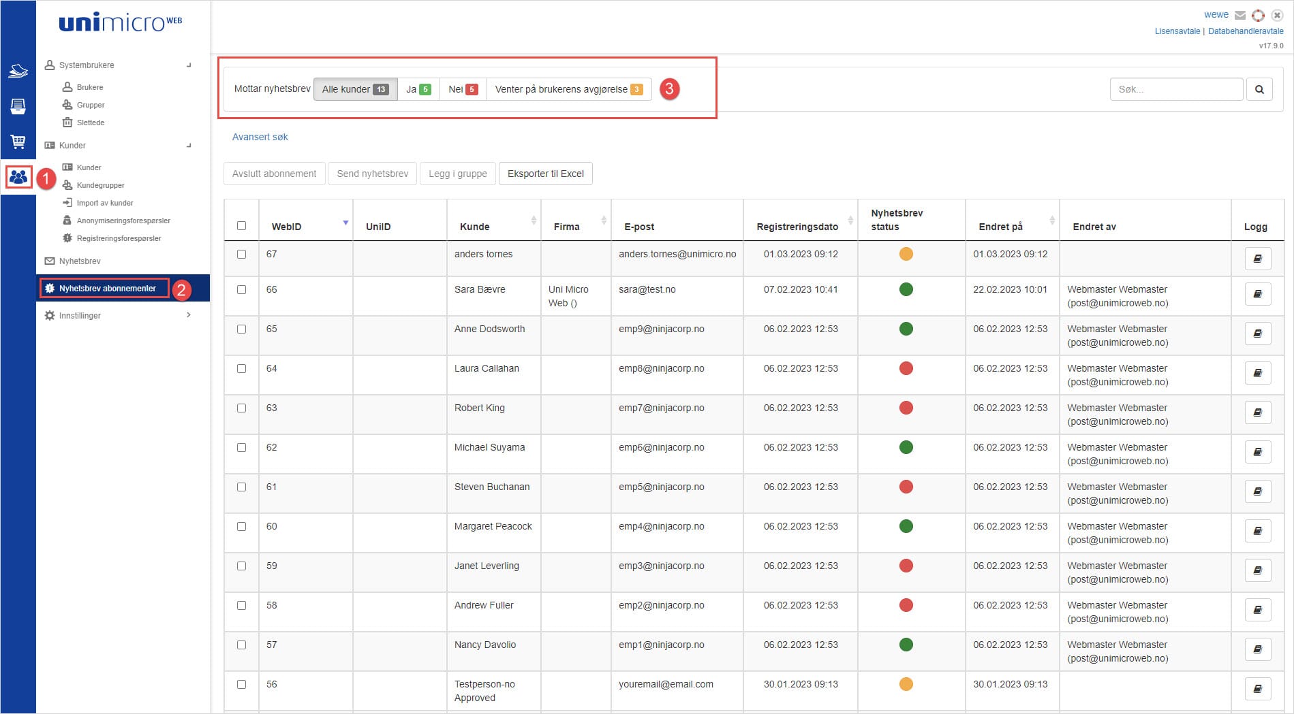The width and height of the screenshot is (1294, 714).
Task: Select the checkbox for Robert King row
Action: [241, 408]
